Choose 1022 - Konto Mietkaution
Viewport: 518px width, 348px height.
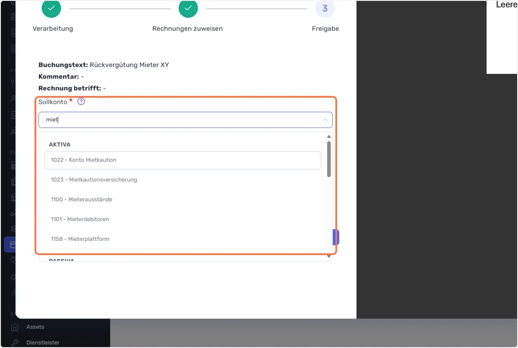coord(183,160)
